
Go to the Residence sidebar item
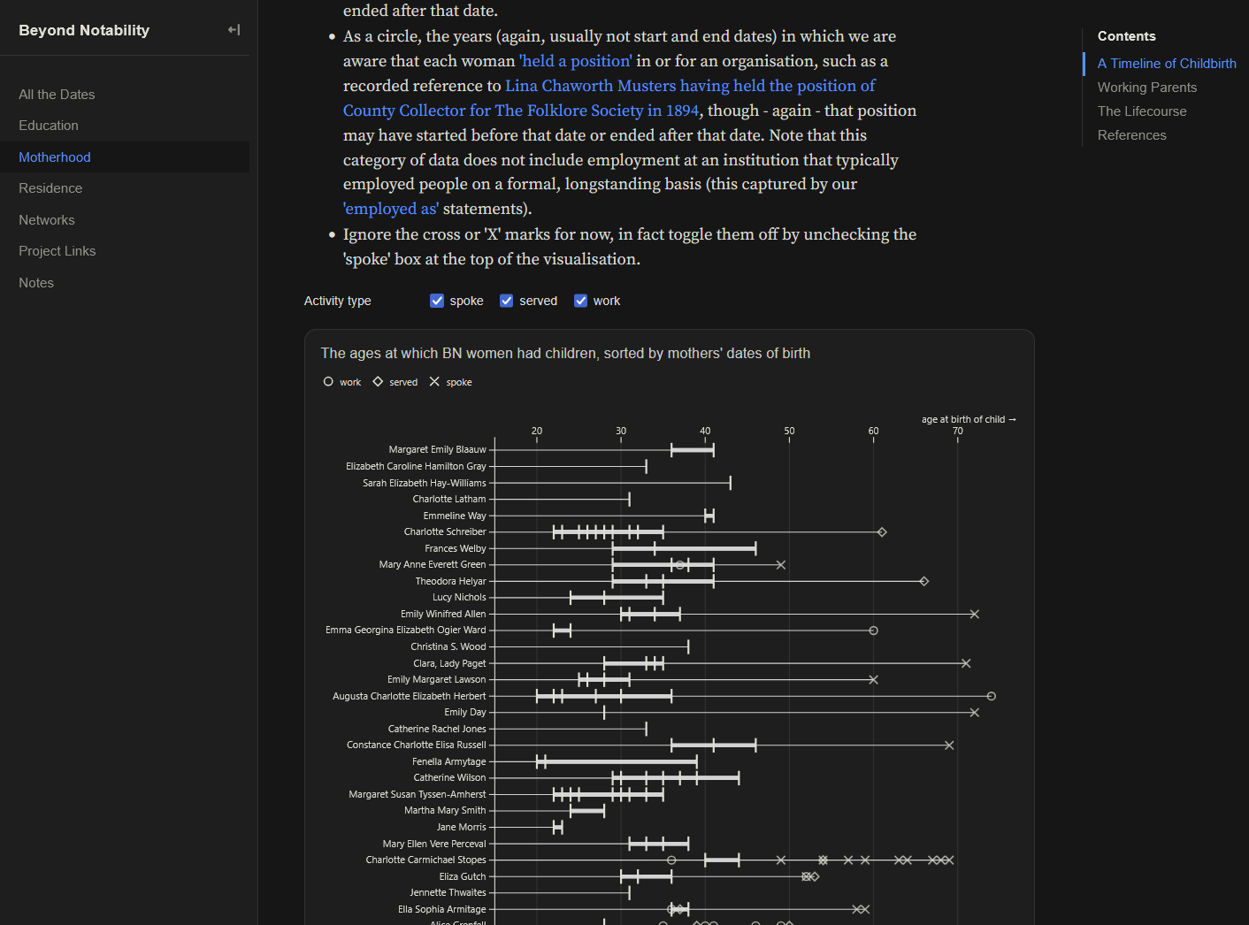click(50, 188)
